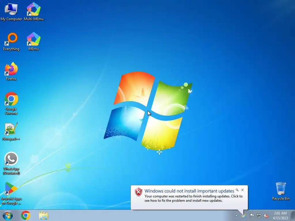Click the red shield error icon
295x221 pixels.
(x=139, y=192)
